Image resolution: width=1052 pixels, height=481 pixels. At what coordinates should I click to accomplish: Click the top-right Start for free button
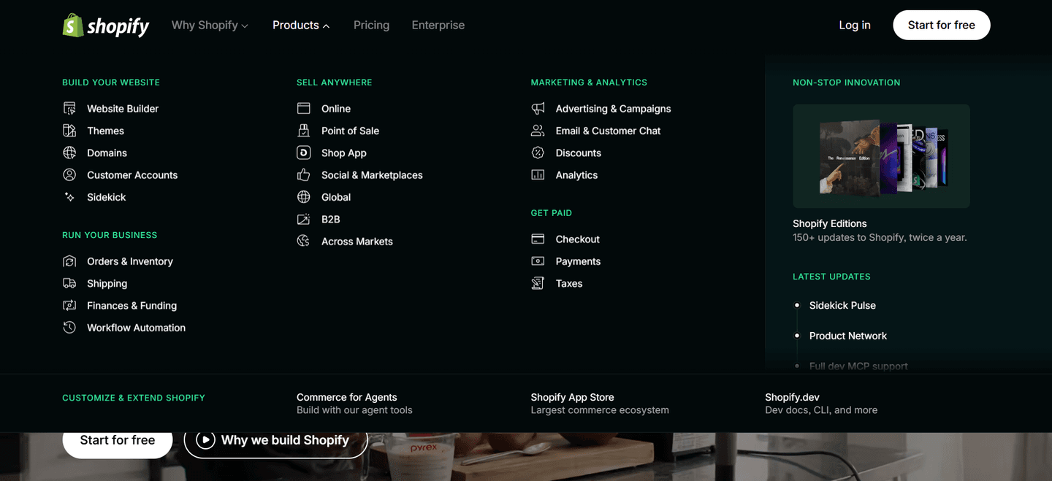942,26
